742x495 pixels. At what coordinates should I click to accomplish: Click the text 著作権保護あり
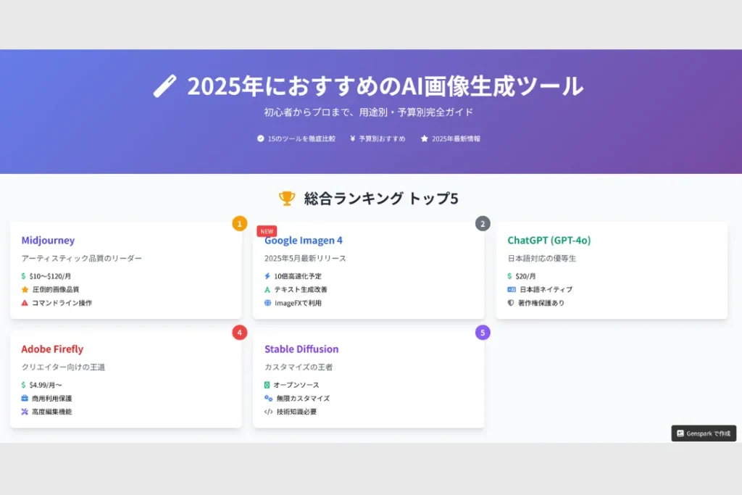[x=541, y=303]
